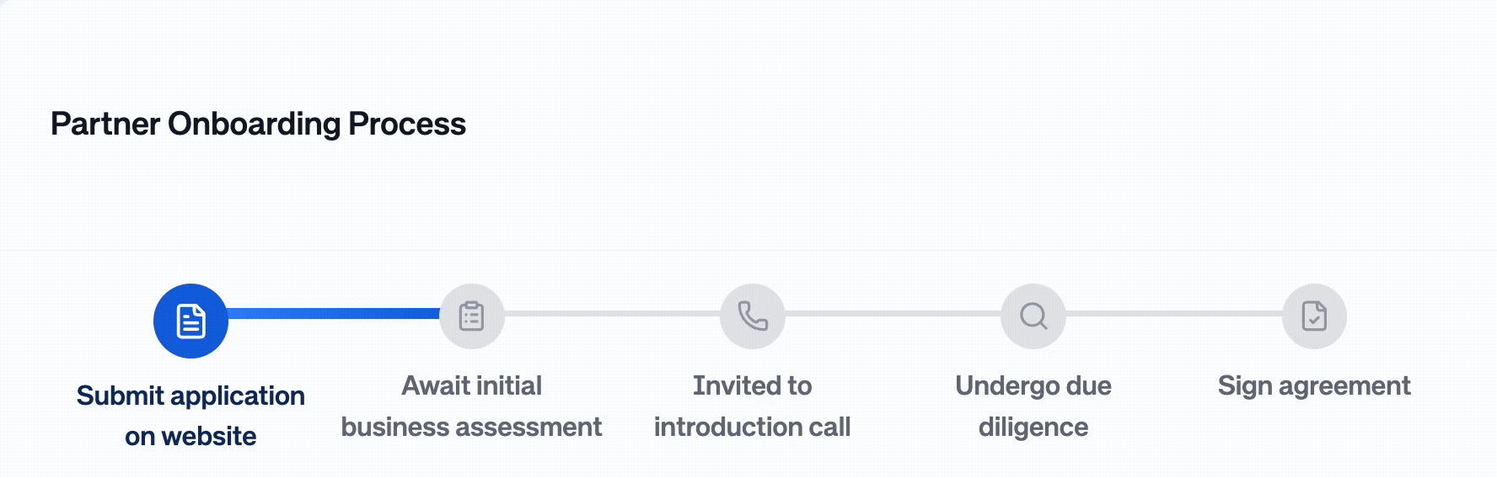Screen dimensions: 1497x478
Task: Click the "Partner Onboarding Process" heading
Action: pyautogui.click(x=258, y=124)
